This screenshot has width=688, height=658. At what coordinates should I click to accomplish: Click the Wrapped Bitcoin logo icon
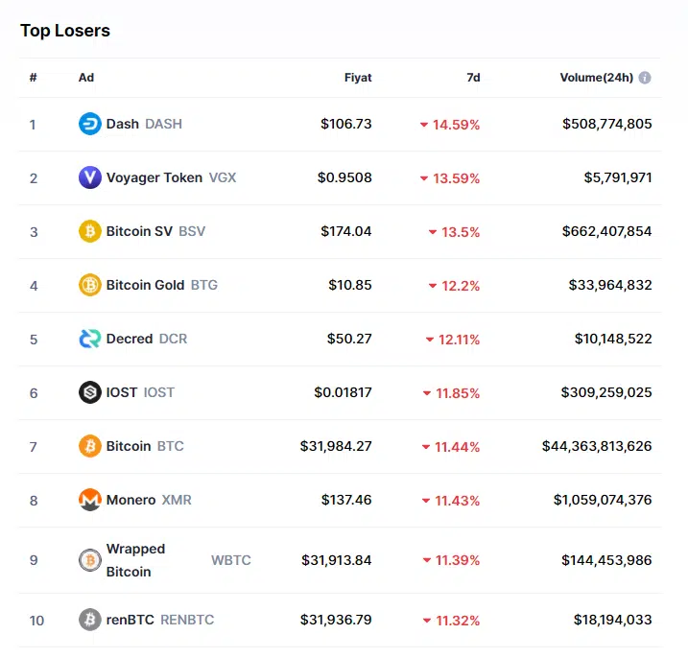pos(89,560)
